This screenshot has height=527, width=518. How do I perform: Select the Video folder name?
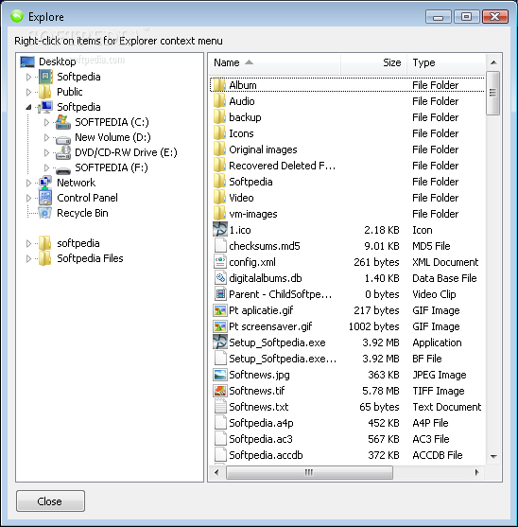(x=241, y=198)
